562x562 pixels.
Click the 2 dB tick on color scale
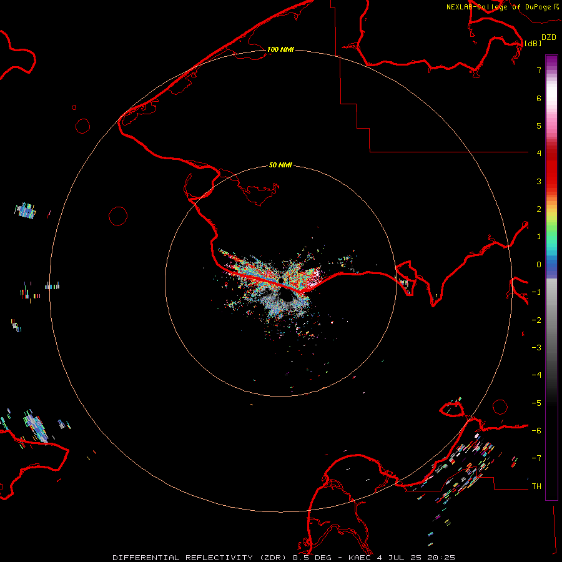539,209
